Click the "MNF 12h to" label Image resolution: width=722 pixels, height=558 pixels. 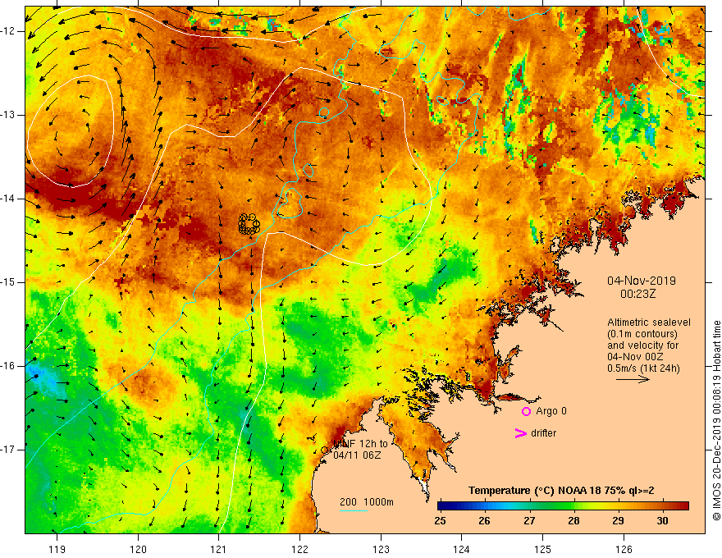pyautogui.click(x=360, y=443)
